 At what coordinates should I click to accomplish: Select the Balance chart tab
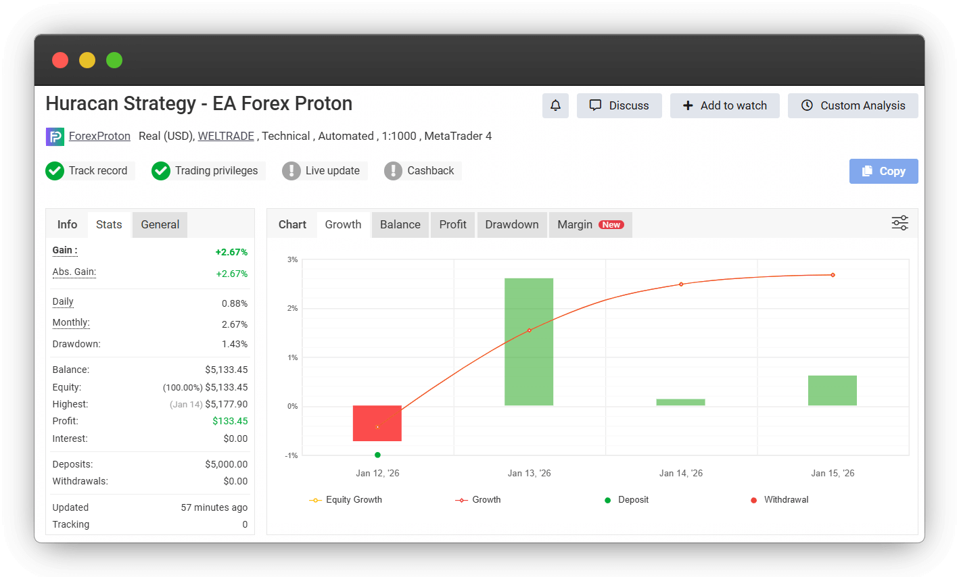coord(400,225)
